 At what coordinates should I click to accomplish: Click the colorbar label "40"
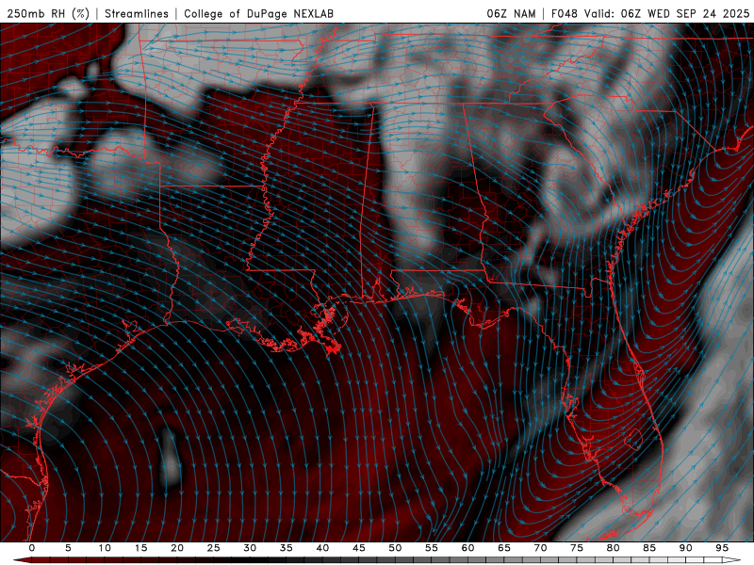pos(322,548)
